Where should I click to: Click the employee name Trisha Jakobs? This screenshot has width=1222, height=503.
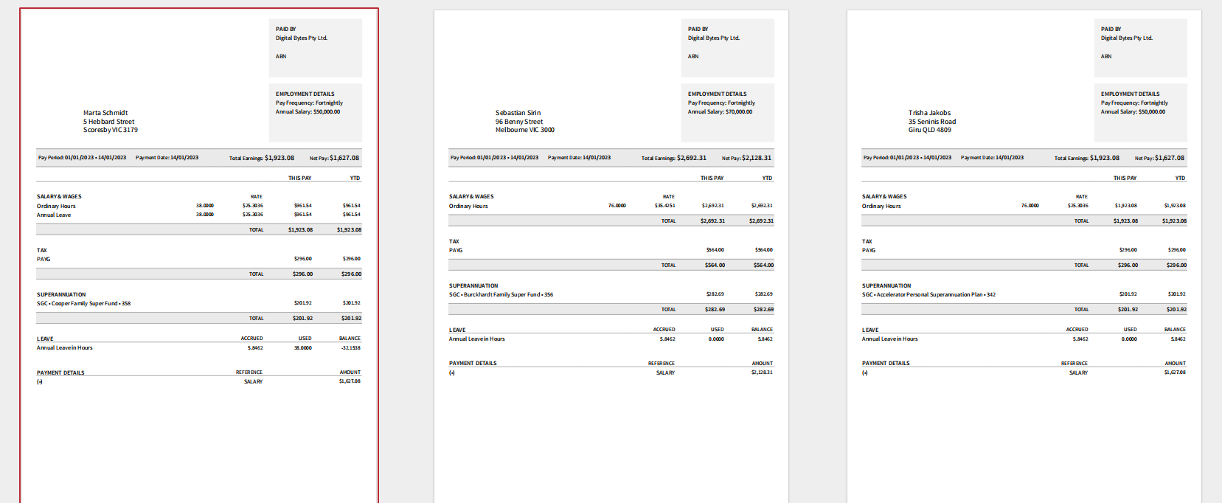pos(929,113)
